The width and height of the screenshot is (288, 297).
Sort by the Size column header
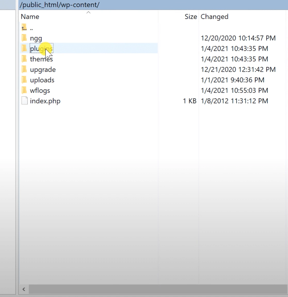[191, 17]
